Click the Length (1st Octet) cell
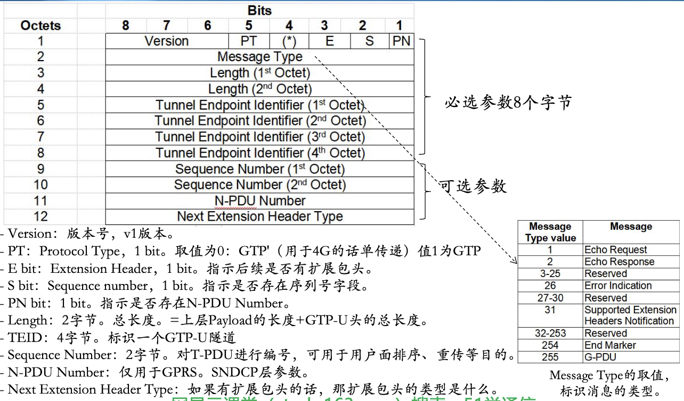This screenshot has width=684, height=401. tap(259, 73)
